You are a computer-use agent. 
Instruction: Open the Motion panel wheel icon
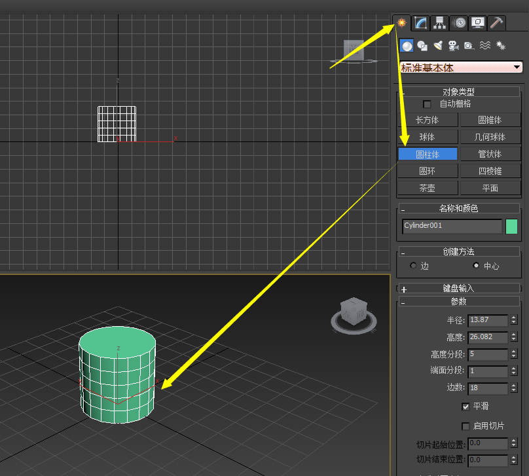(x=459, y=23)
